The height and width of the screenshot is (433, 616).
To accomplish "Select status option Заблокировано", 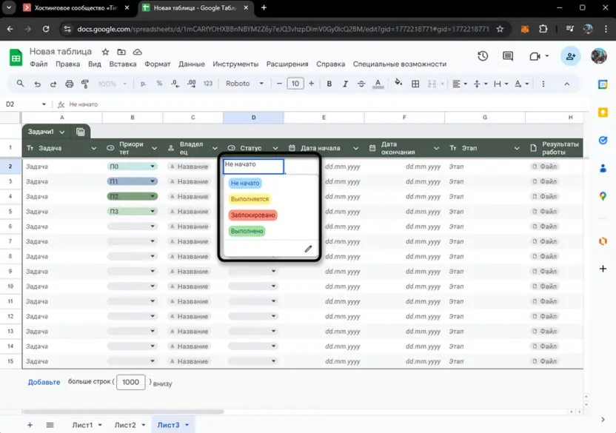I will [x=253, y=215].
